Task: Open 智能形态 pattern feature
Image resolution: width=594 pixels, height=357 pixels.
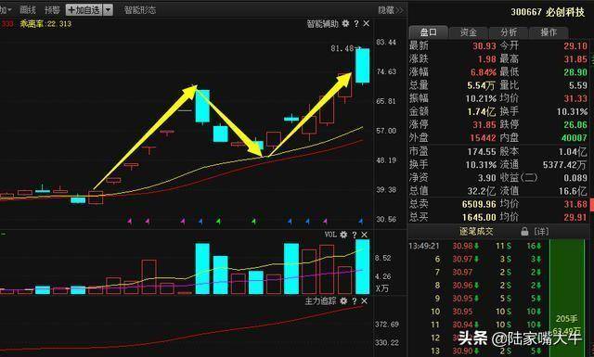Action: tap(140, 10)
